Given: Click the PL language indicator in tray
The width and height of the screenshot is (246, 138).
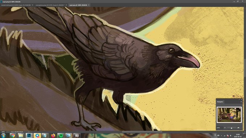Looking at the screenshot, I should point(215,135).
